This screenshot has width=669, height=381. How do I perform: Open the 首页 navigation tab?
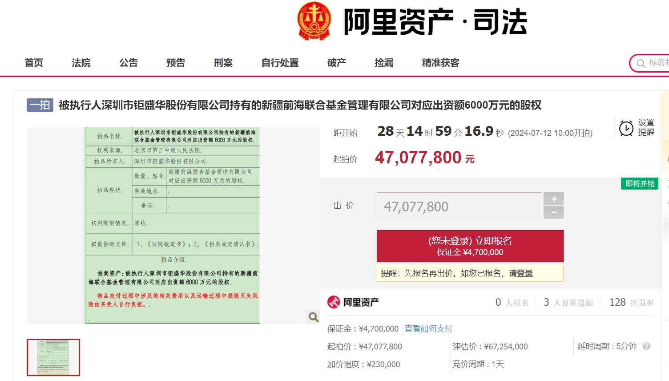[34, 63]
